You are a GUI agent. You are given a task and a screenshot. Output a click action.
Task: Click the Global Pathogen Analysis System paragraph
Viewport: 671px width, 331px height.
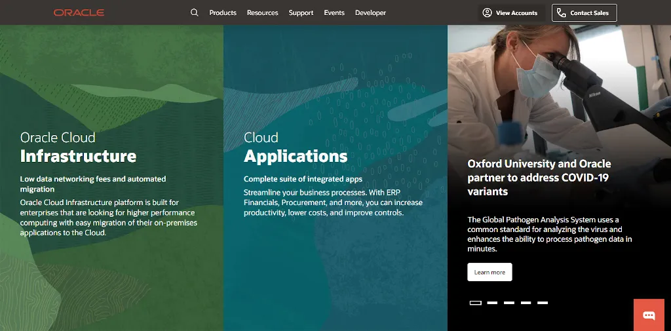pyautogui.click(x=550, y=234)
